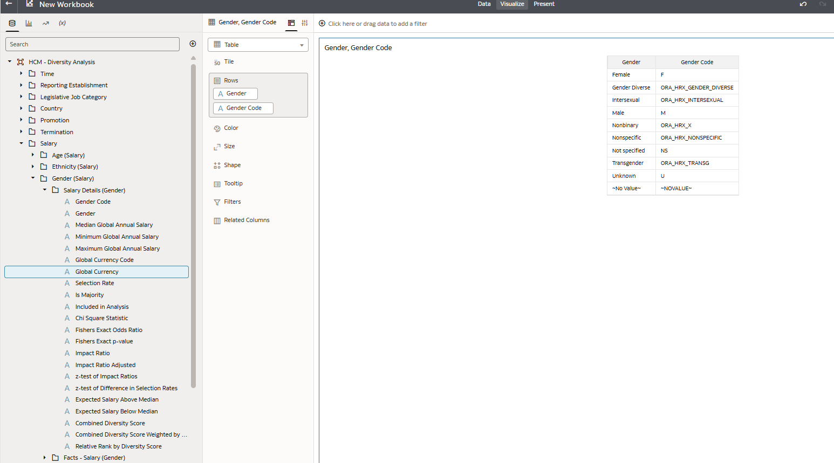Open the Properties sliders icon

(305, 23)
